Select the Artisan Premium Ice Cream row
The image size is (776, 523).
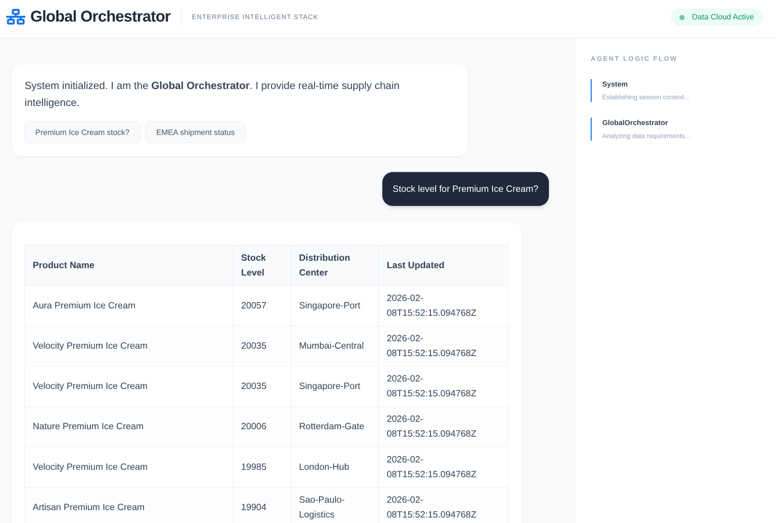(x=88, y=507)
